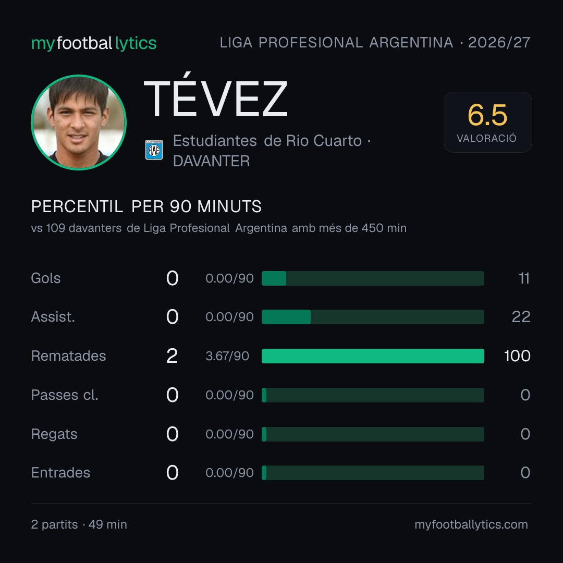Click the Regats percentile bar
The width and height of the screenshot is (563, 563).
point(373,434)
